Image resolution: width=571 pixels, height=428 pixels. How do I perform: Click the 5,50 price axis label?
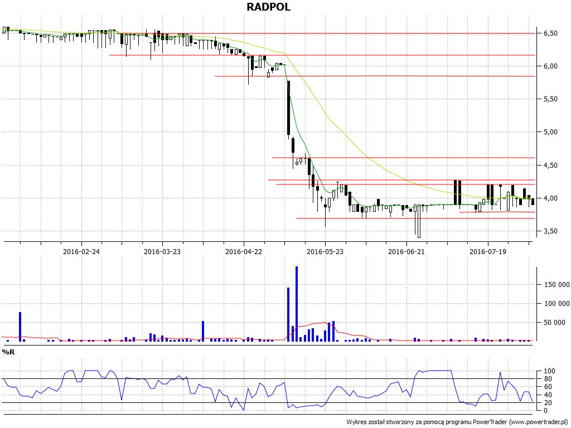click(x=550, y=99)
